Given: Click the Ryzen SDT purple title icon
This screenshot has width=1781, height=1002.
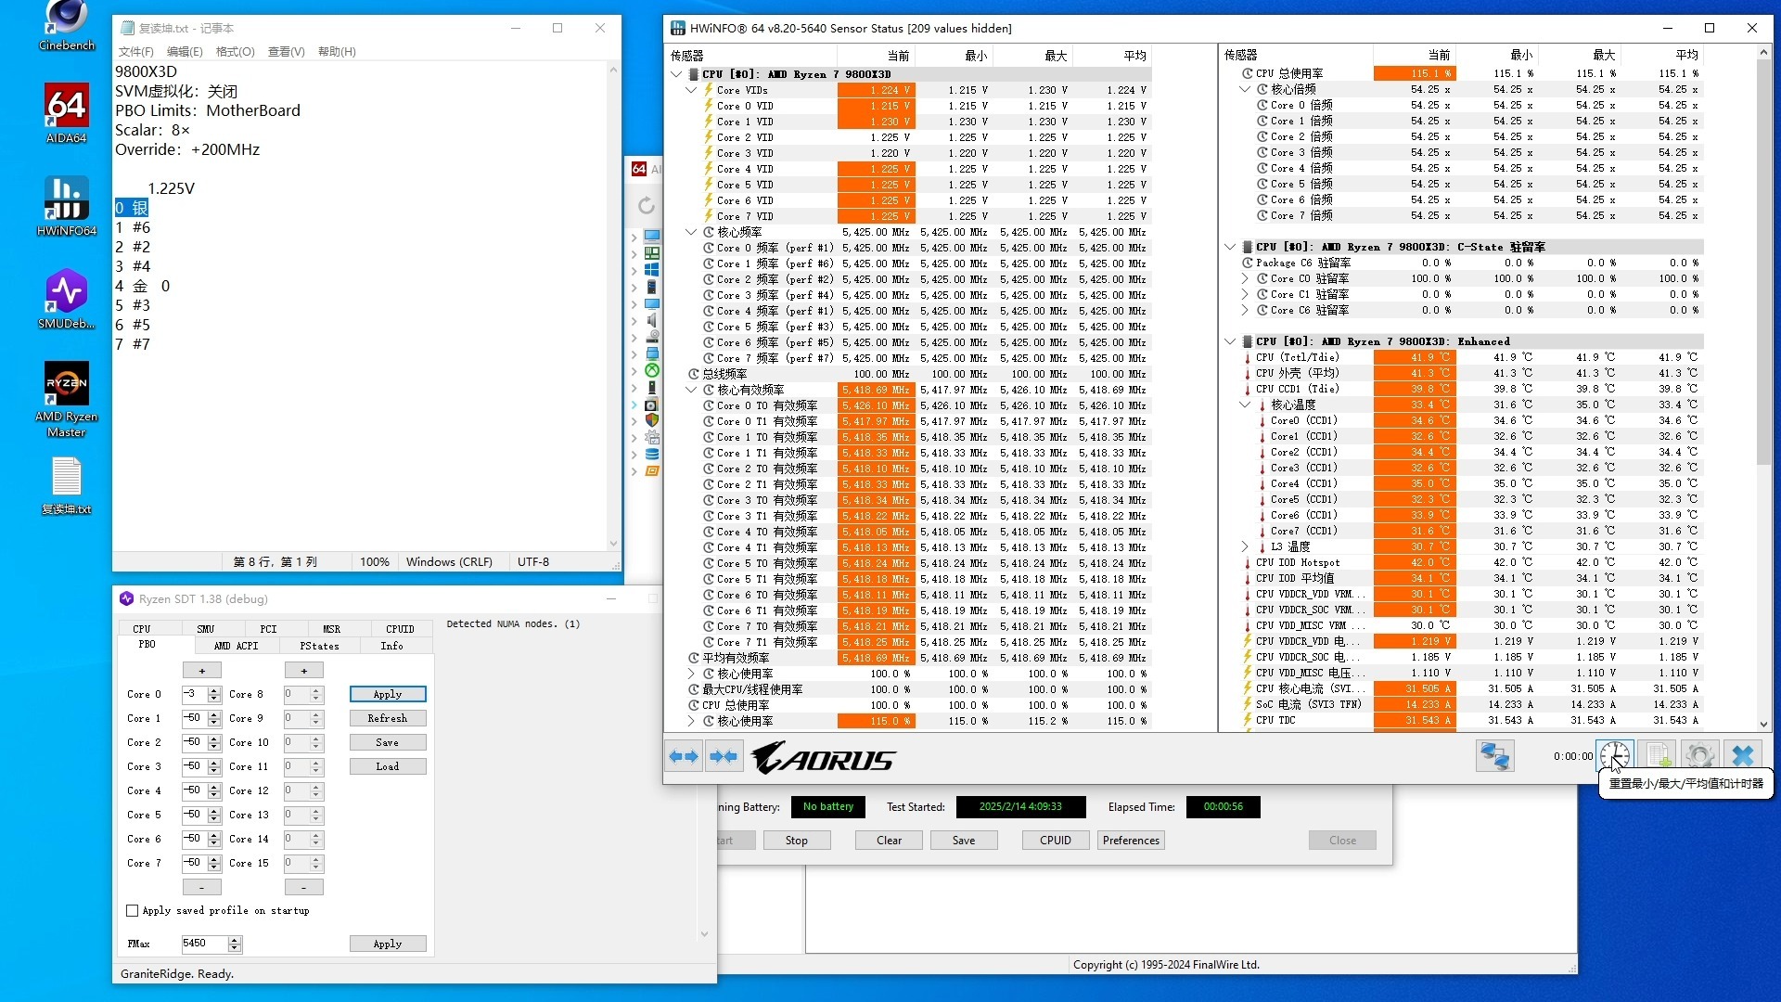Looking at the screenshot, I should (127, 598).
